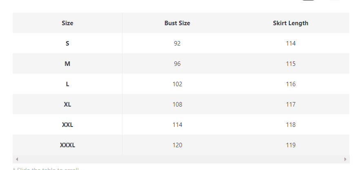This screenshot has width=353, height=170.
Task: Click bust size value 102
Action: click(177, 84)
